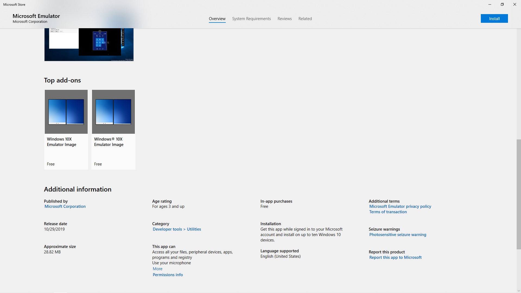Click the language English (United States)
This screenshot has width=521, height=293.
coord(281,256)
